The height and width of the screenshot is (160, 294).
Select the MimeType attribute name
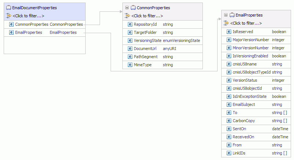coord(143,65)
